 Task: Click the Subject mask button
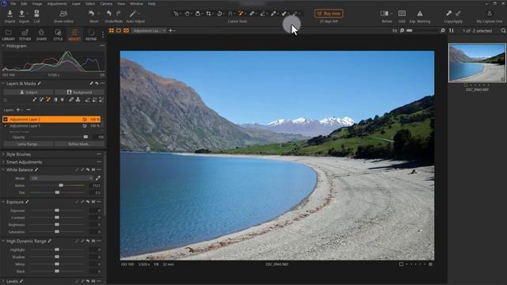[29, 93]
